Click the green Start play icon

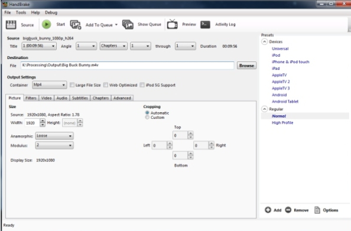(x=46, y=24)
